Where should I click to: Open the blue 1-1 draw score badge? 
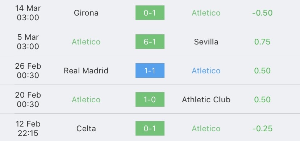tap(150, 70)
